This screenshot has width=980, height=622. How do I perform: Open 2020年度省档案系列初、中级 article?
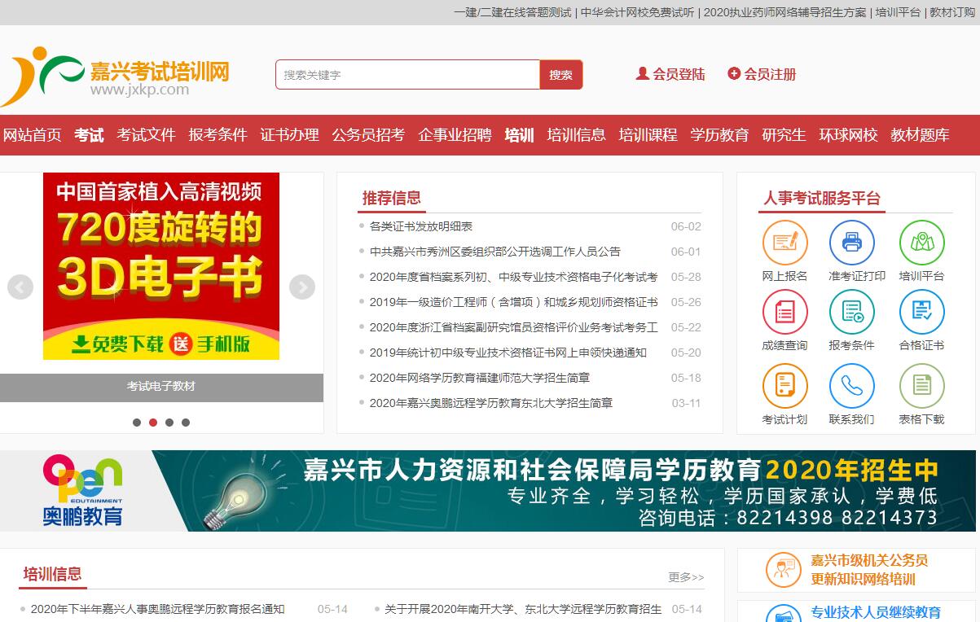click(513, 277)
